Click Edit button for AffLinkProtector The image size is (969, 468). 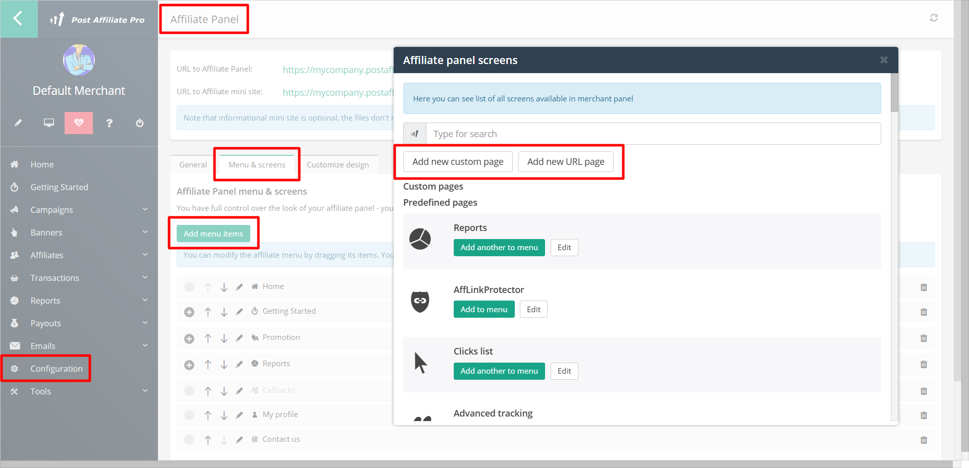pyautogui.click(x=533, y=309)
